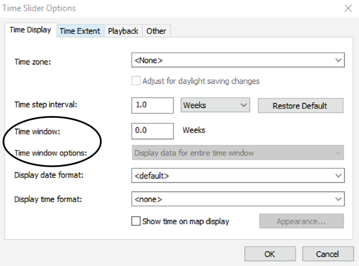Open the Playback tab

pyautogui.click(x=123, y=31)
